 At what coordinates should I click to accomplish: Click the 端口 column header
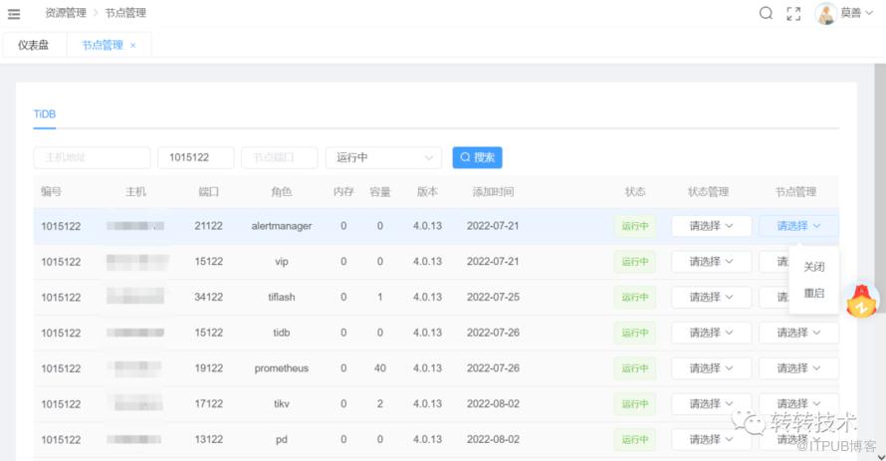(x=208, y=192)
